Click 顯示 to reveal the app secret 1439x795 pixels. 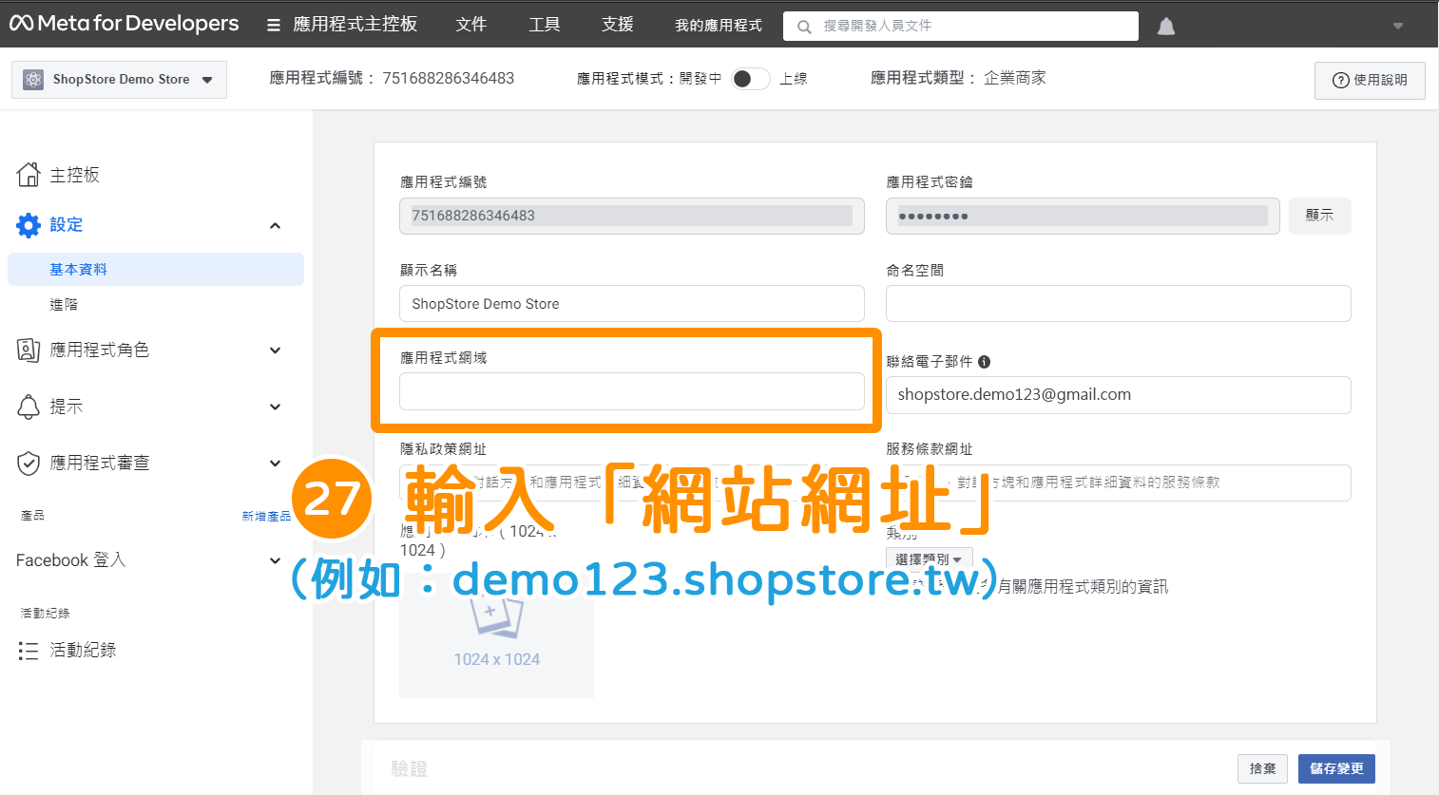pyautogui.click(x=1320, y=216)
